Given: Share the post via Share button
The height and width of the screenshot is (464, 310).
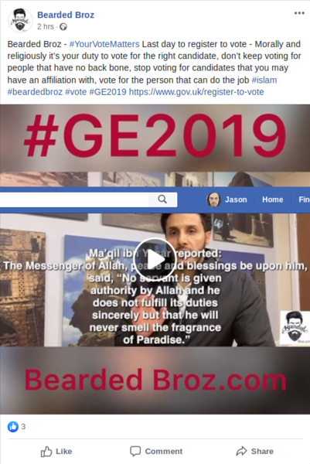Looking at the screenshot, I should pos(254,452).
